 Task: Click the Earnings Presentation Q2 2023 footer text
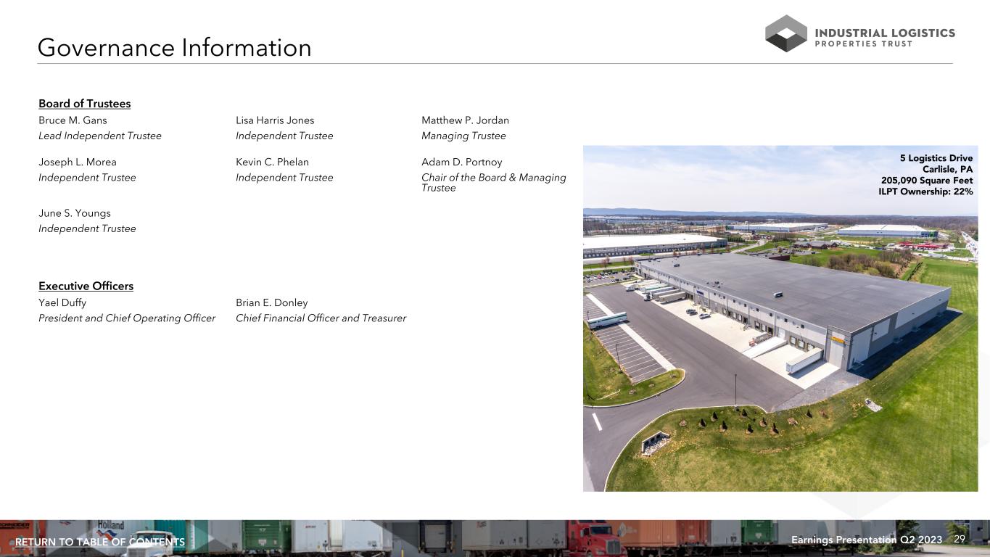click(866, 540)
